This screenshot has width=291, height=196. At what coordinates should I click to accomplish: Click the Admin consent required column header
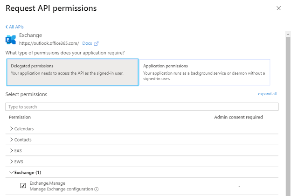tap(238, 117)
